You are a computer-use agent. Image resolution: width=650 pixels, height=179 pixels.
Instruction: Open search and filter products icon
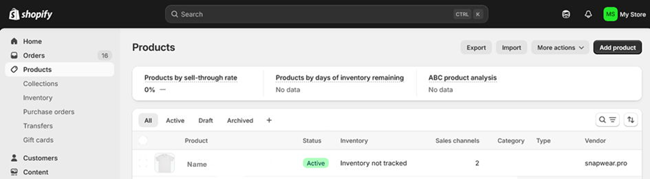[x=607, y=120]
